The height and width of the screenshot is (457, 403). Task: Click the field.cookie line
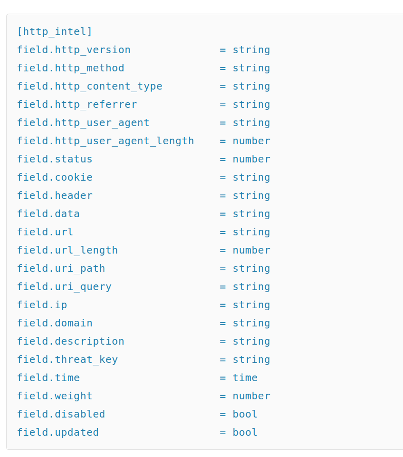click(55, 178)
